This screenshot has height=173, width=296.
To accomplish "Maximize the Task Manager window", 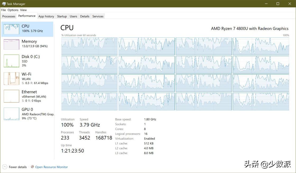I will 278,4.
